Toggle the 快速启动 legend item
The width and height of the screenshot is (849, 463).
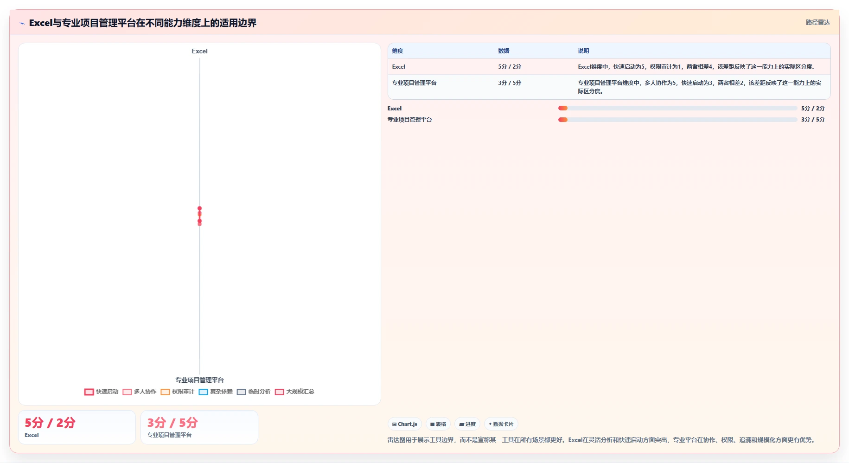102,392
